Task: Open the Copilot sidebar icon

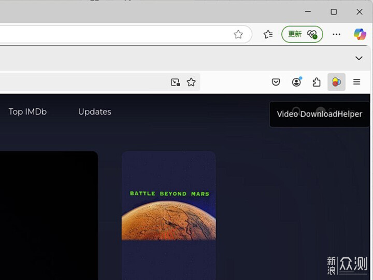Action: 360,34
